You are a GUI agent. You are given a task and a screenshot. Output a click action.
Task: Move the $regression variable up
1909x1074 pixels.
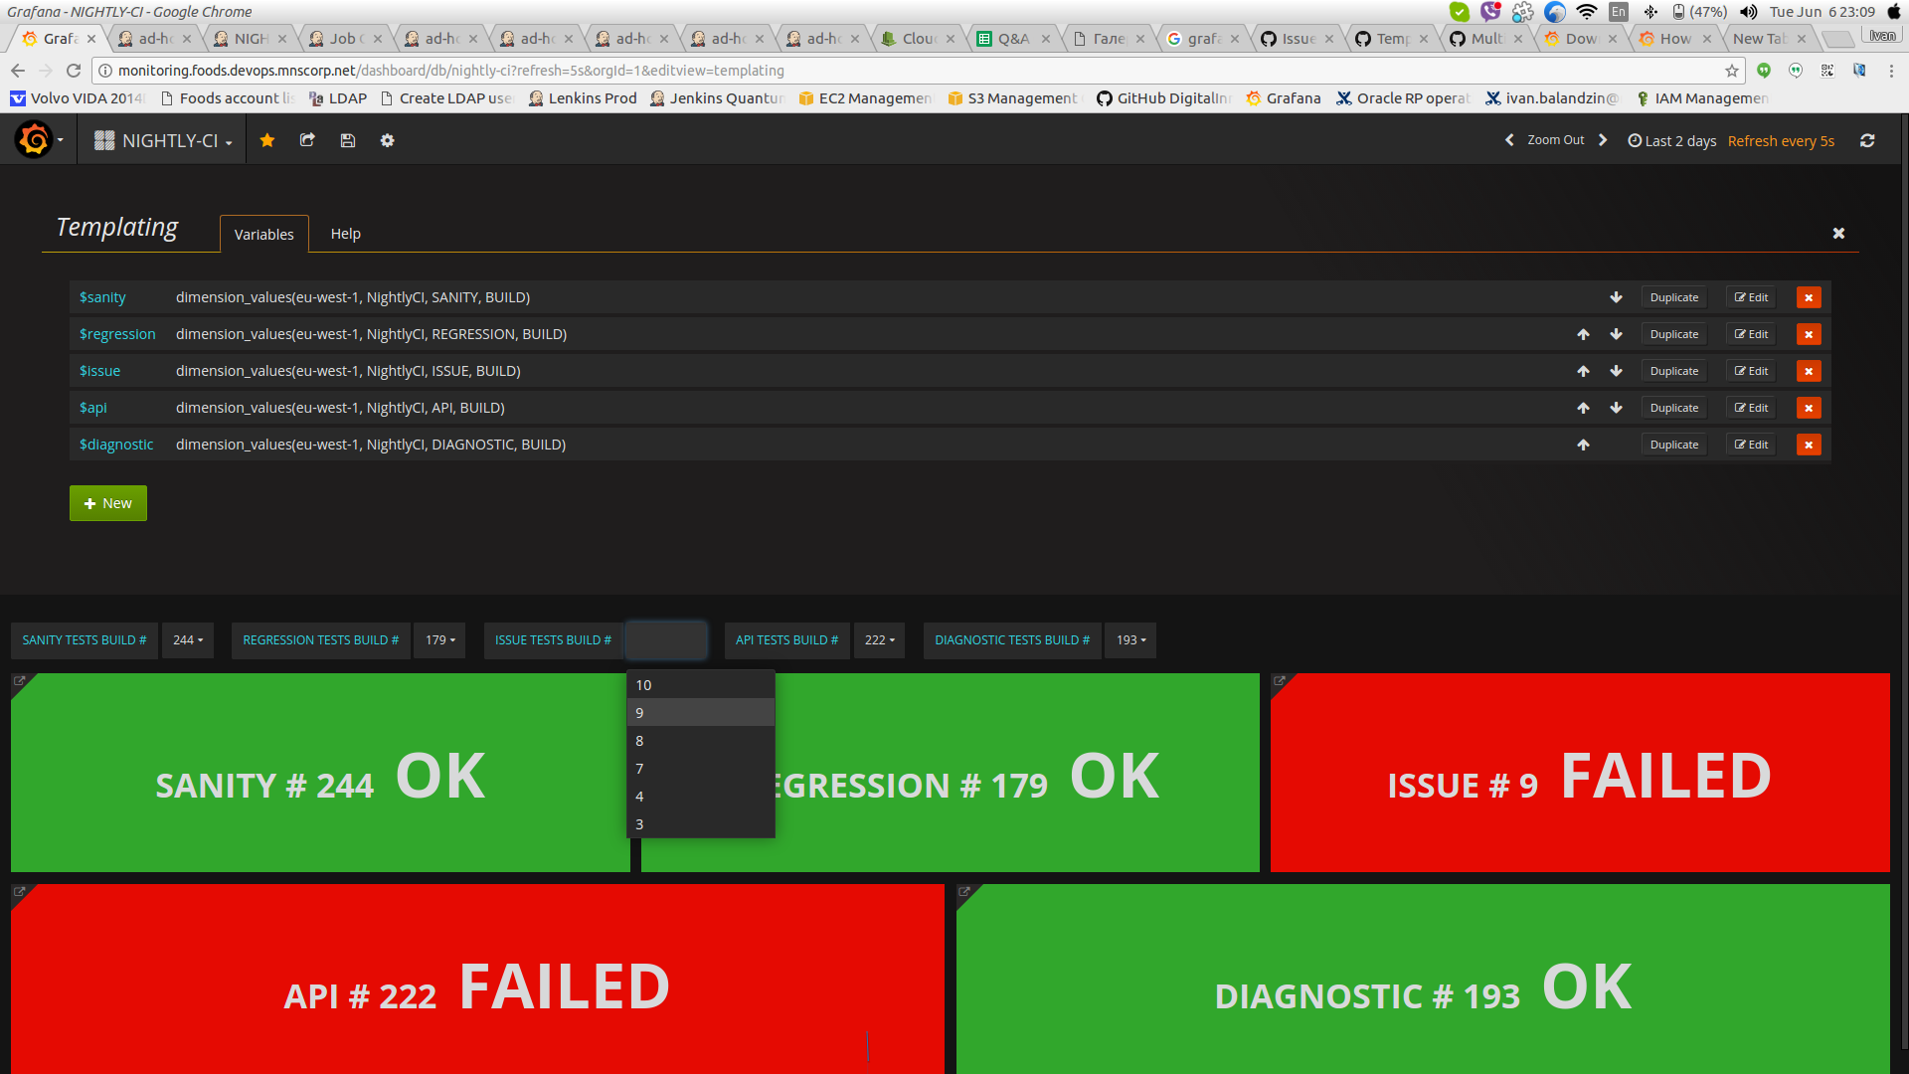coord(1583,334)
